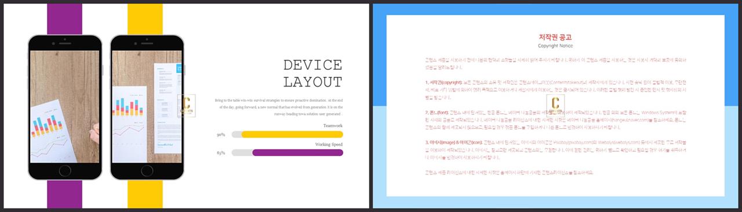The height and width of the screenshot is (212, 742).
Task: Select the left phone mockup with bar chart
Action: 64,108
